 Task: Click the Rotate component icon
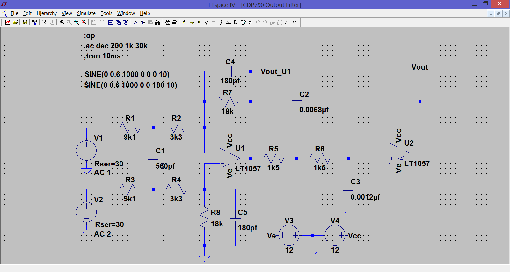[273, 22]
